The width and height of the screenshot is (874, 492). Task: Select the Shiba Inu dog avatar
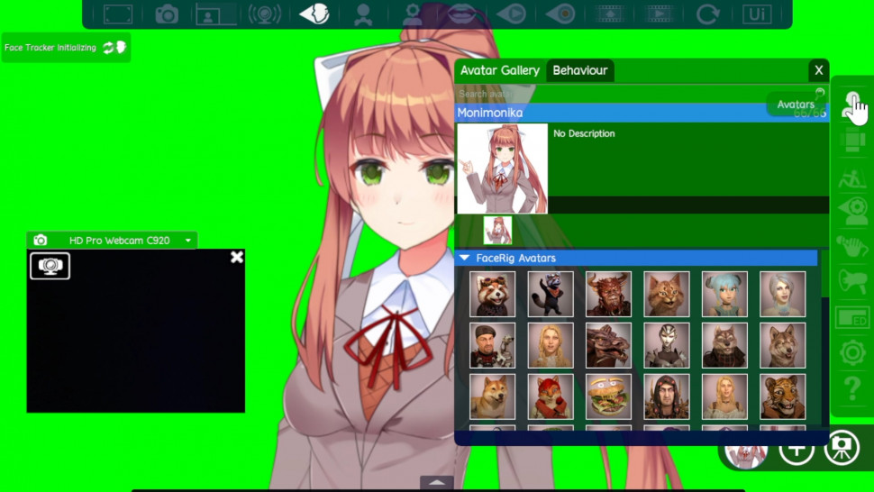point(492,396)
